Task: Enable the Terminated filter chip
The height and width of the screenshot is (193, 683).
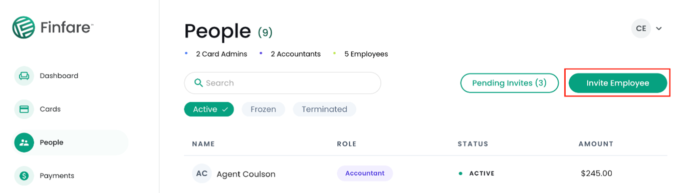Action: (325, 109)
